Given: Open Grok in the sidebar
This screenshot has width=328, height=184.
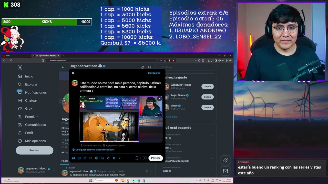Looking at the screenshot, I should (25, 109).
